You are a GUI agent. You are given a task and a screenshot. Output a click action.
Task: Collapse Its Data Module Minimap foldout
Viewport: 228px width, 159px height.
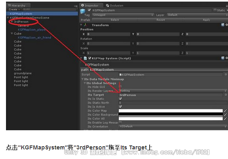pyautogui.click(x=82, y=79)
